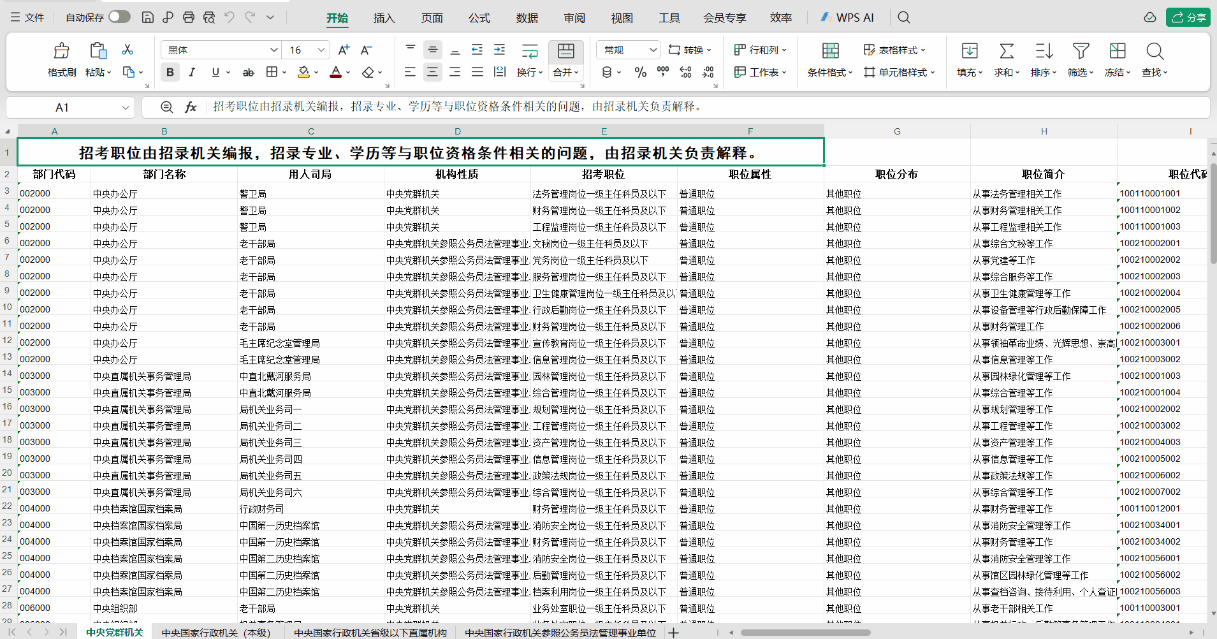1217x639 pixels.
Task: Toggle center horizontal alignment
Action: [x=432, y=72]
